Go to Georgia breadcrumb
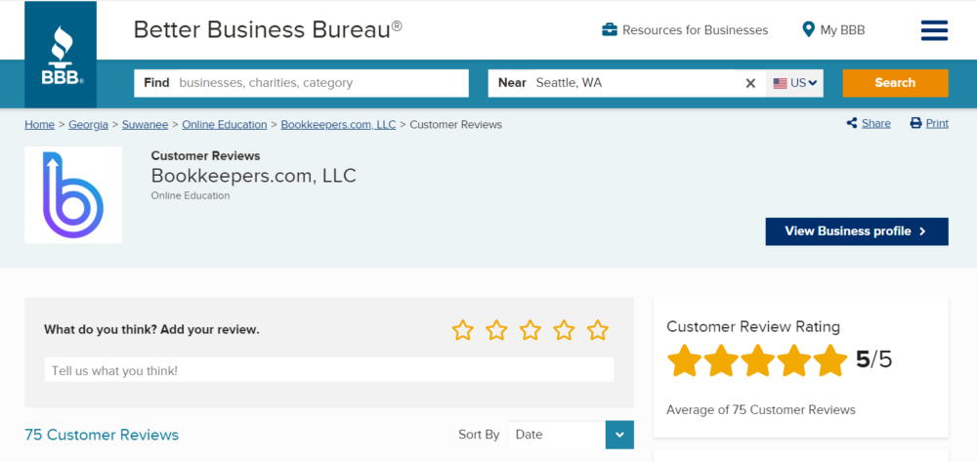The height and width of the screenshot is (462, 977). [x=89, y=124]
